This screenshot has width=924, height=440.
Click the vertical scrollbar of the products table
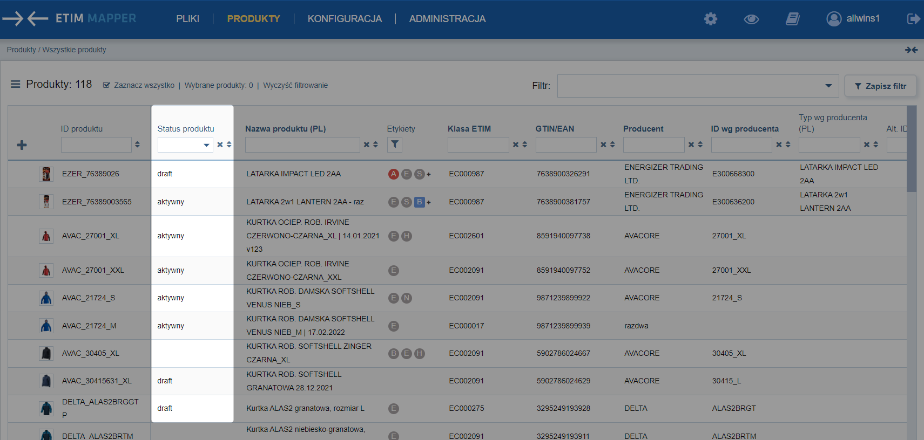(x=912, y=149)
